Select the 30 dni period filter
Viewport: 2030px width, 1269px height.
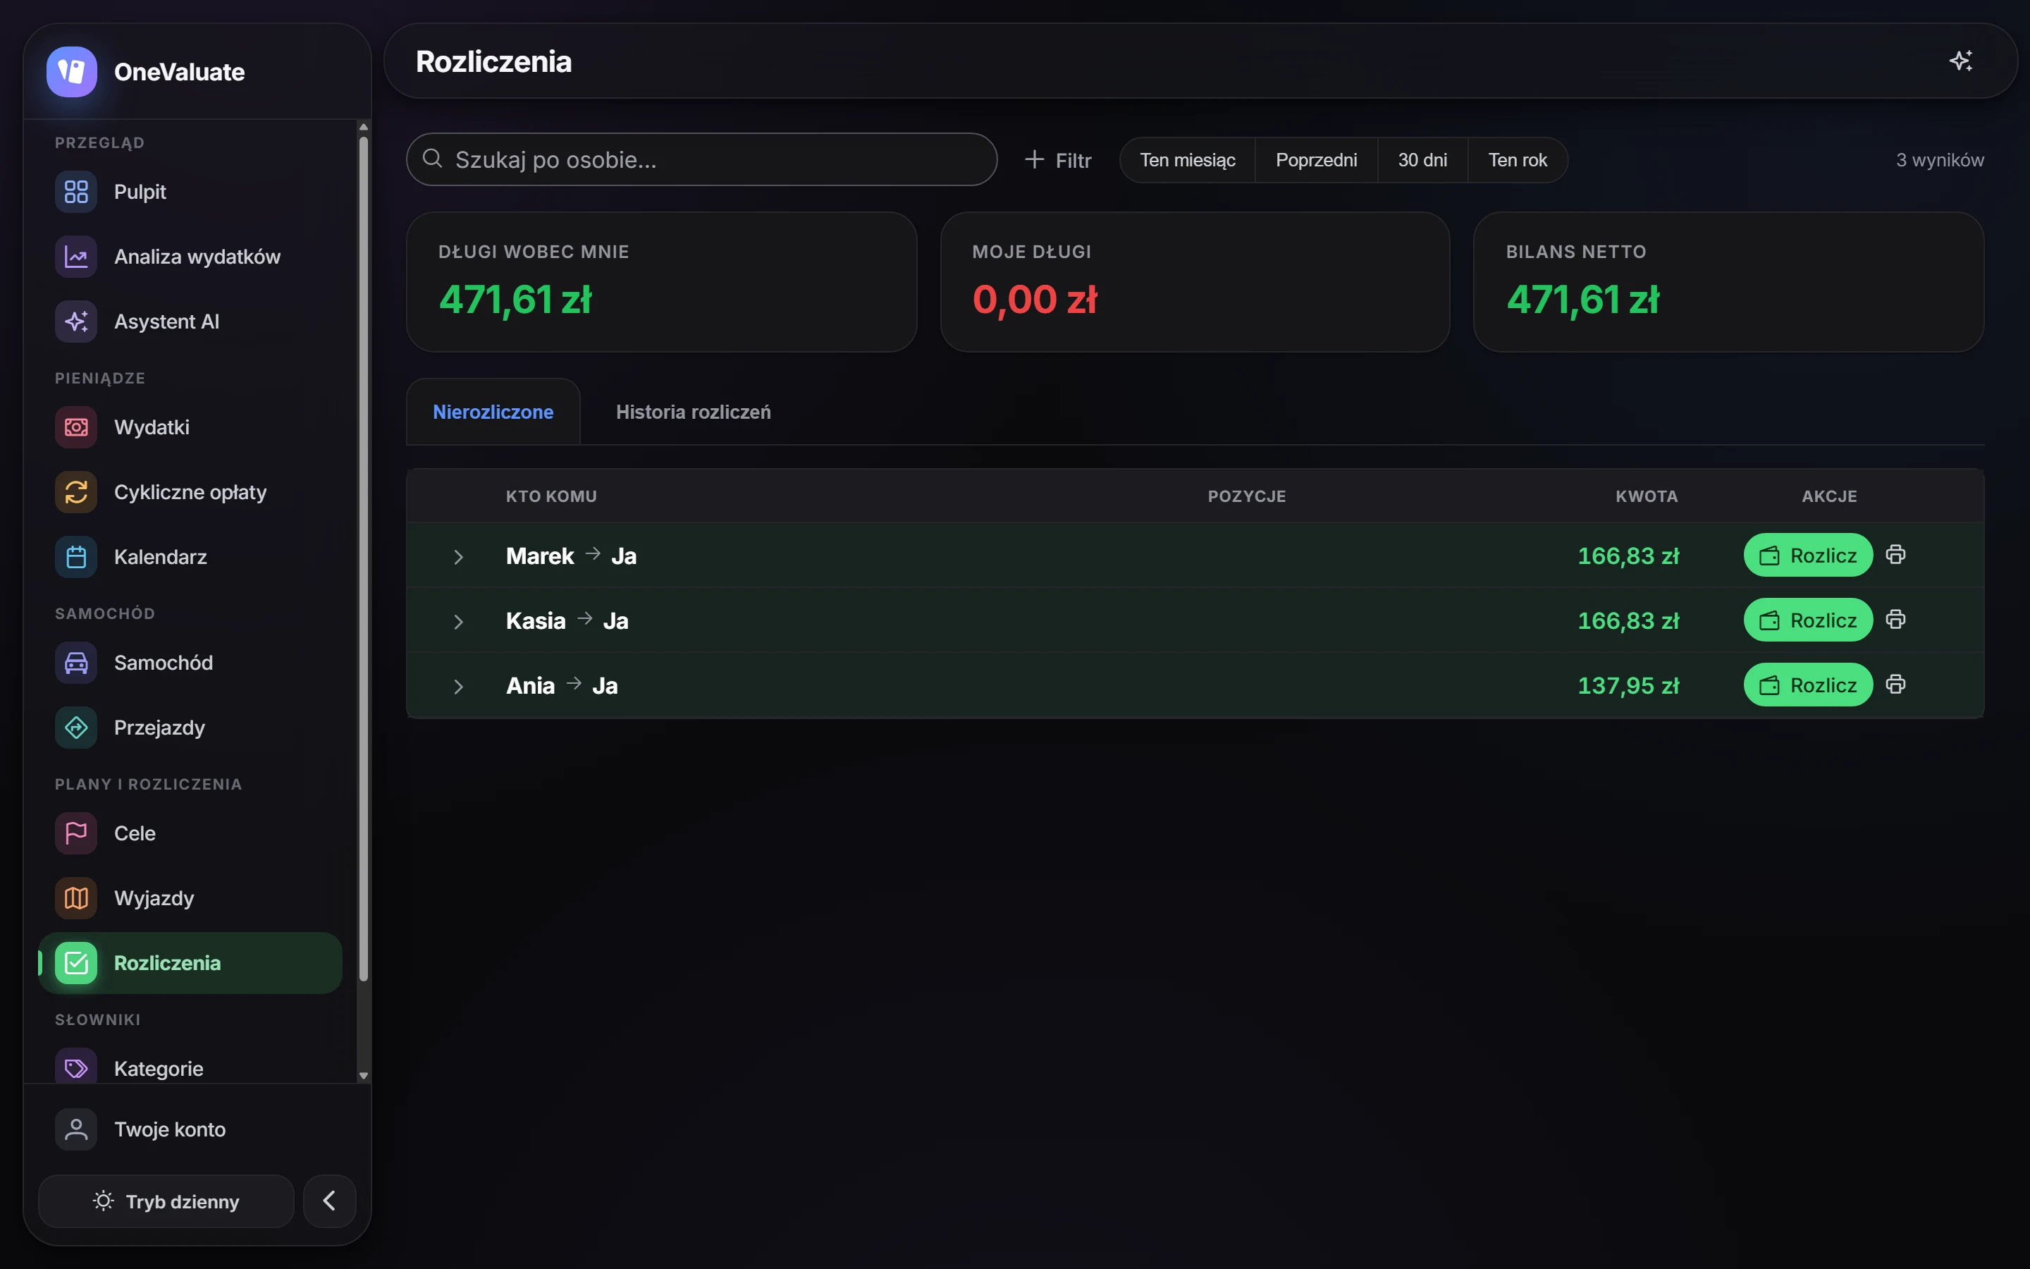[1422, 159]
